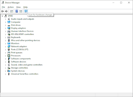Viewport: 133px width, 97px height.
Task: Select the 'Sound, video and game controllers' label
Action: point(27,65)
